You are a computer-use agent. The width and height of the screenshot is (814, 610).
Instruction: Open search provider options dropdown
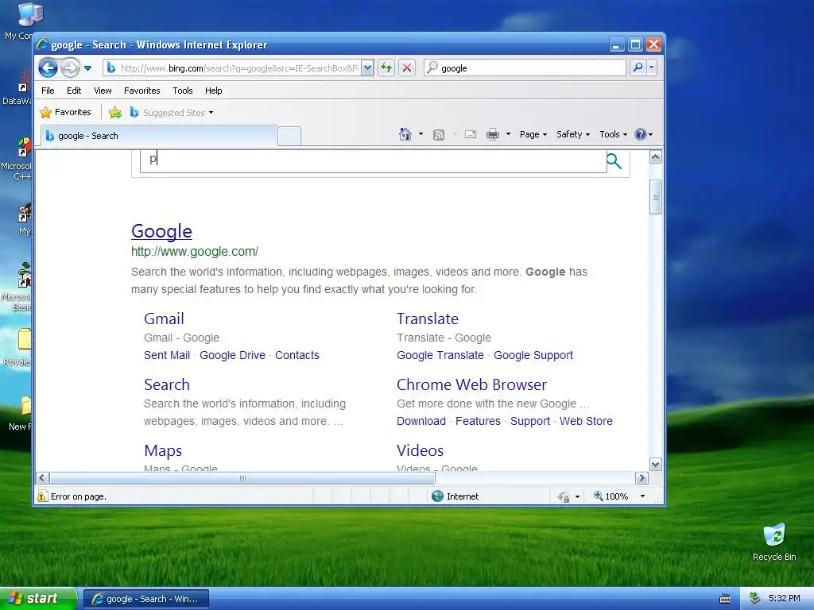[652, 68]
